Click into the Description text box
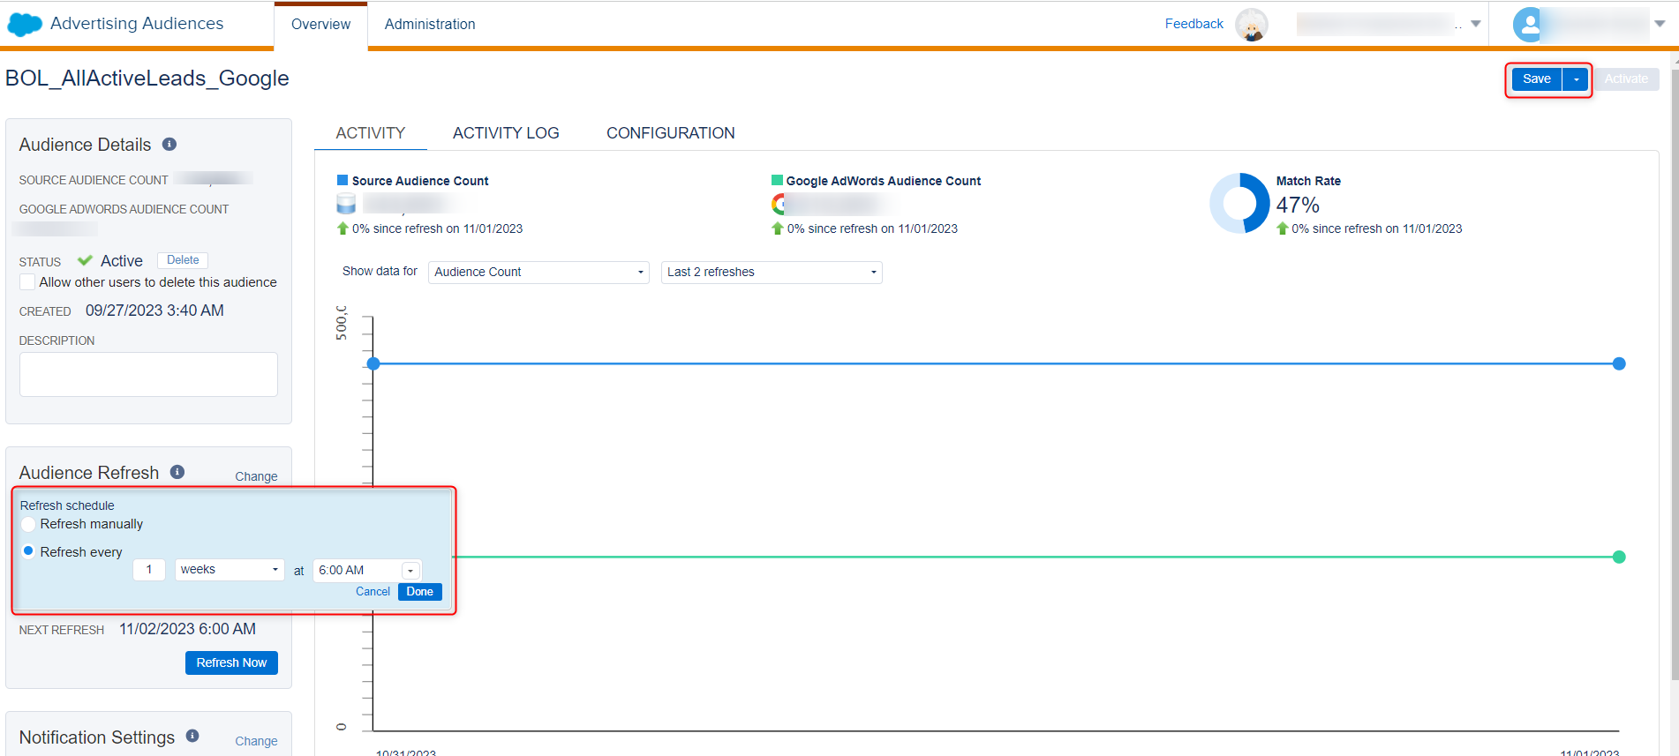The height and width of the screenshot is (756, 1679). coord(148,375)
